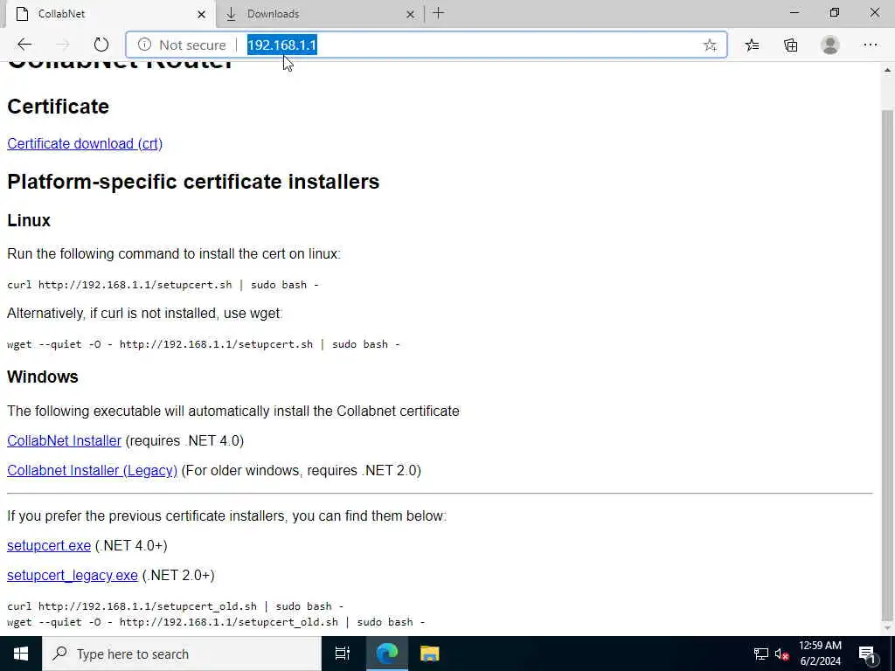Click the taskbar search box

[182, 654]
